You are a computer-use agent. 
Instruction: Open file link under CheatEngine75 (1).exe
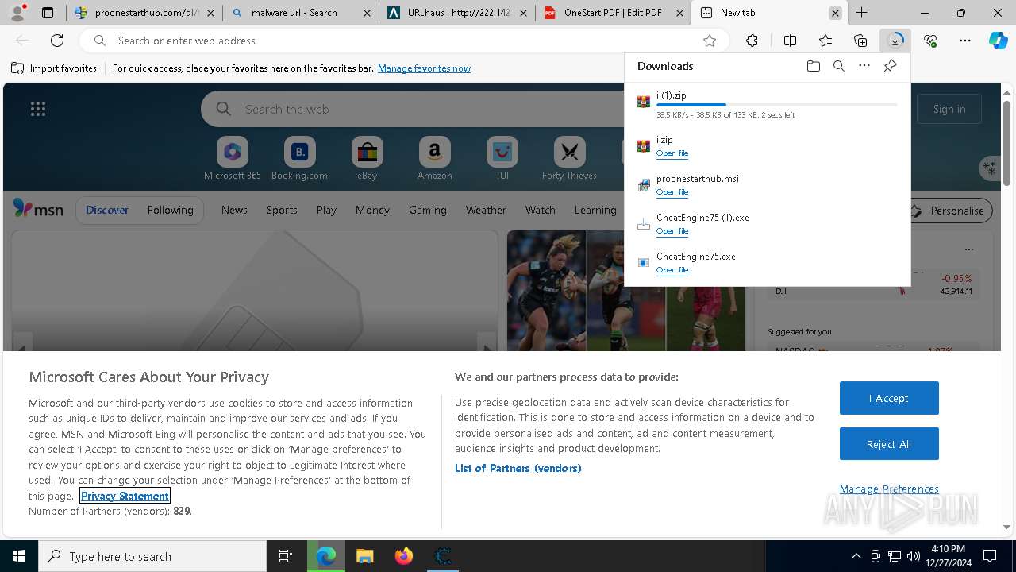[x=672, y=231]
